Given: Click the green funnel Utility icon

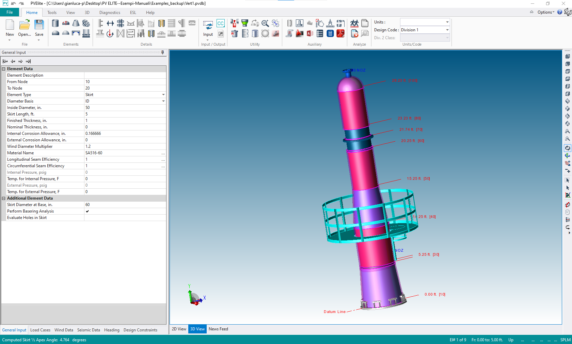Looking at the screenshot, I should pos(244,23).
